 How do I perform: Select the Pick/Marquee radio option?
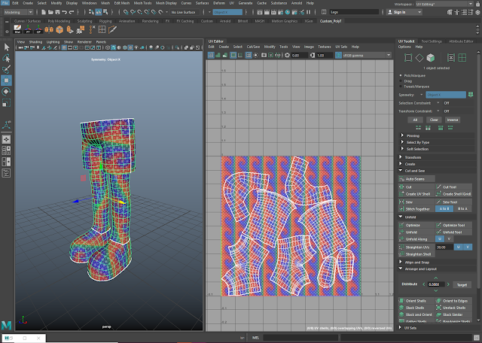[x=401, y=76]
